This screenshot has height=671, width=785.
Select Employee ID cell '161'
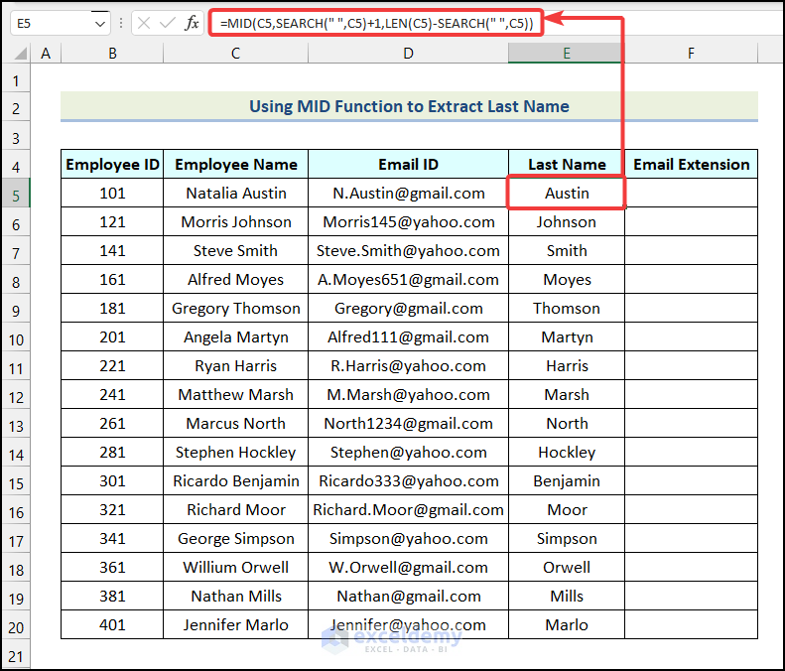(x=112, y=279)
